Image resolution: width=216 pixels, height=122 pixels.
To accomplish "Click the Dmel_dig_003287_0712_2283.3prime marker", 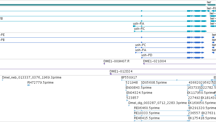I will coord(129,105).
